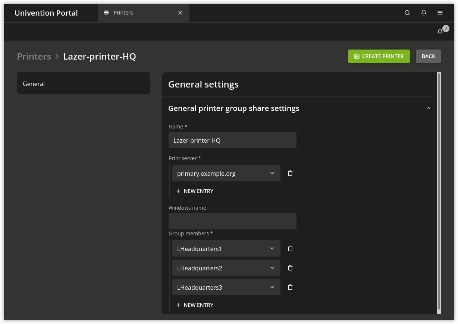Viewport: 458px width, 324px height.
Task: Click the Windows name input field
Action: click(232, 221)
